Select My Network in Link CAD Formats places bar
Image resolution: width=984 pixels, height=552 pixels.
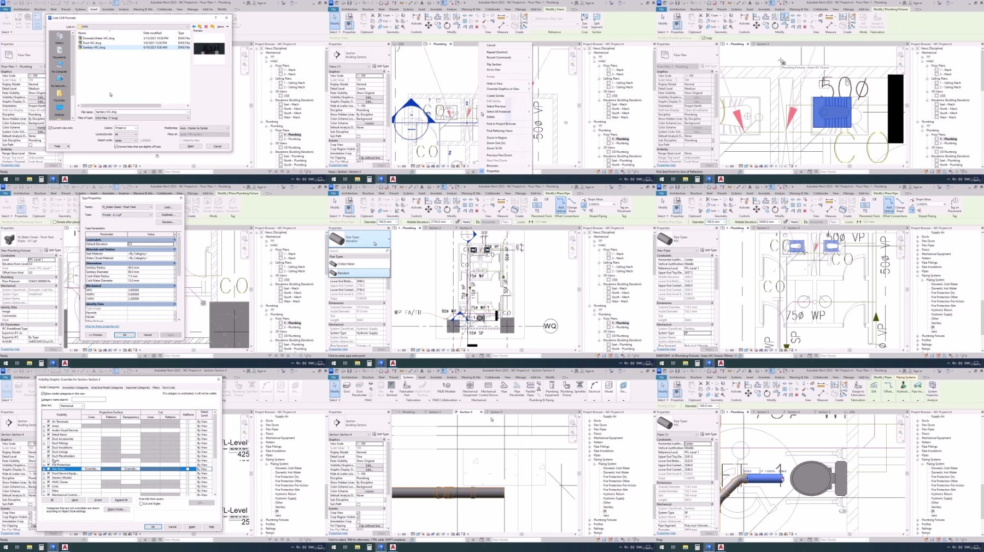[x=60, y=81]
